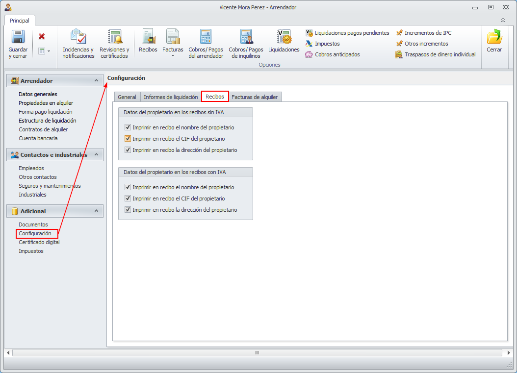Click the Arrendador panel header icon
This screenshot has width=517, height=373.
[15, 81]
